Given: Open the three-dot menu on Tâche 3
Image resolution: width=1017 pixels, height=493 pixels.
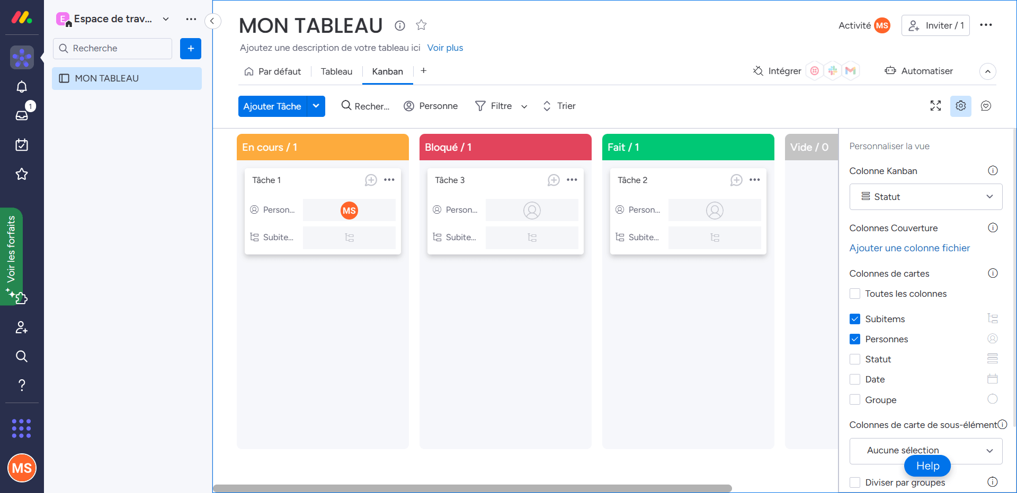Looking at the screenshot, I should (572, 180).
